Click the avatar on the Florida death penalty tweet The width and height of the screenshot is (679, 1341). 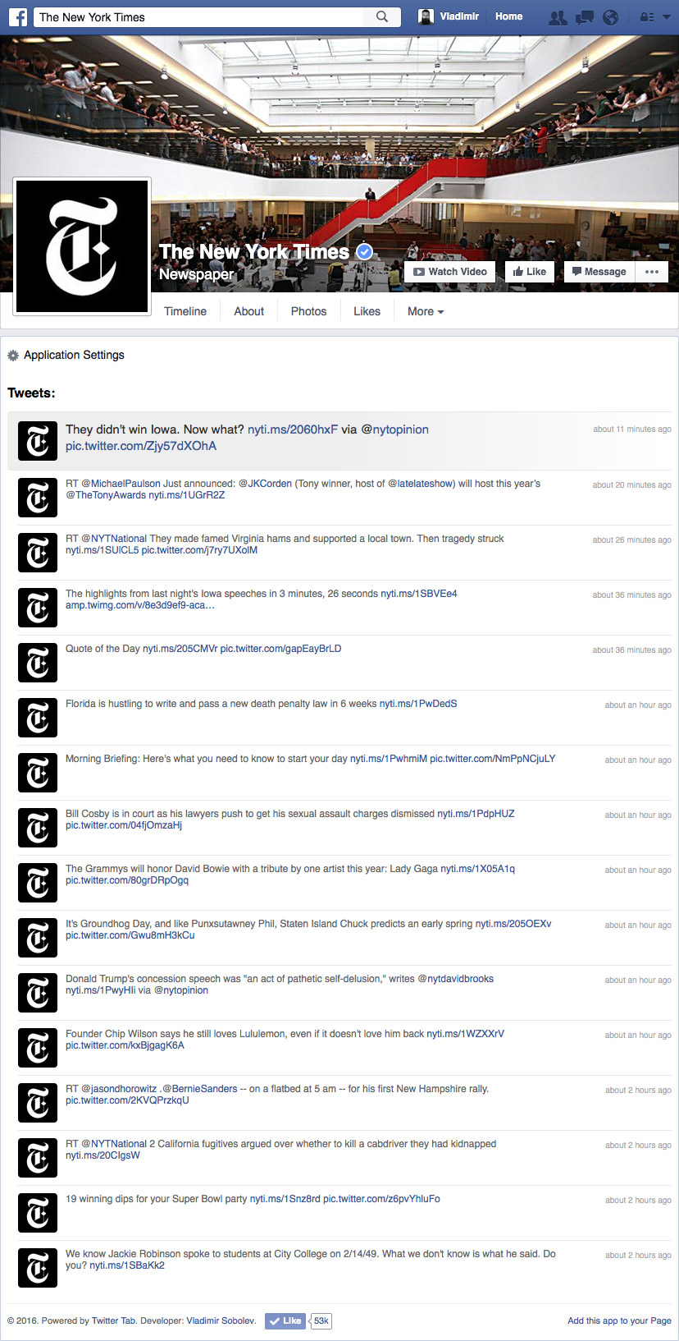click(x=38, y=717)
